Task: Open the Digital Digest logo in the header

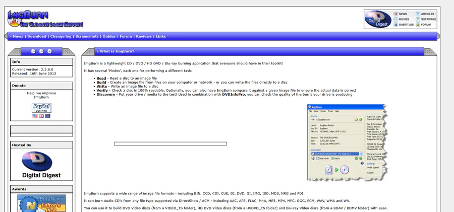Action: [378, 19]
